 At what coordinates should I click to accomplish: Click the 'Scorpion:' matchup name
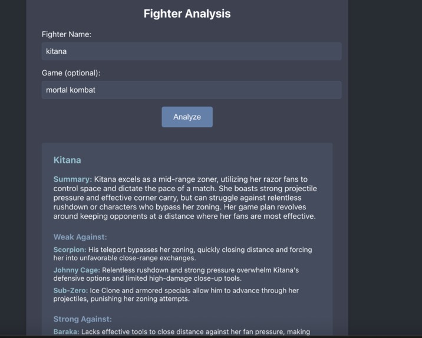[70, 250]
